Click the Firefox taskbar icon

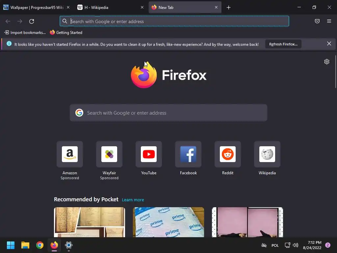(54, 245)
